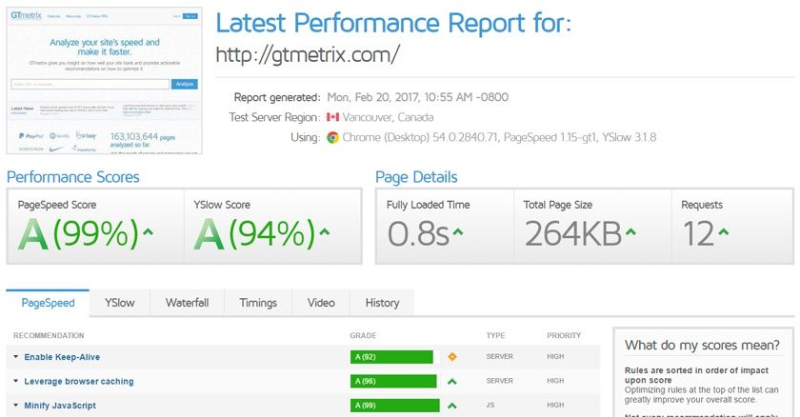Click the arrow beside Total Page Size value

(x=632, y=233)
